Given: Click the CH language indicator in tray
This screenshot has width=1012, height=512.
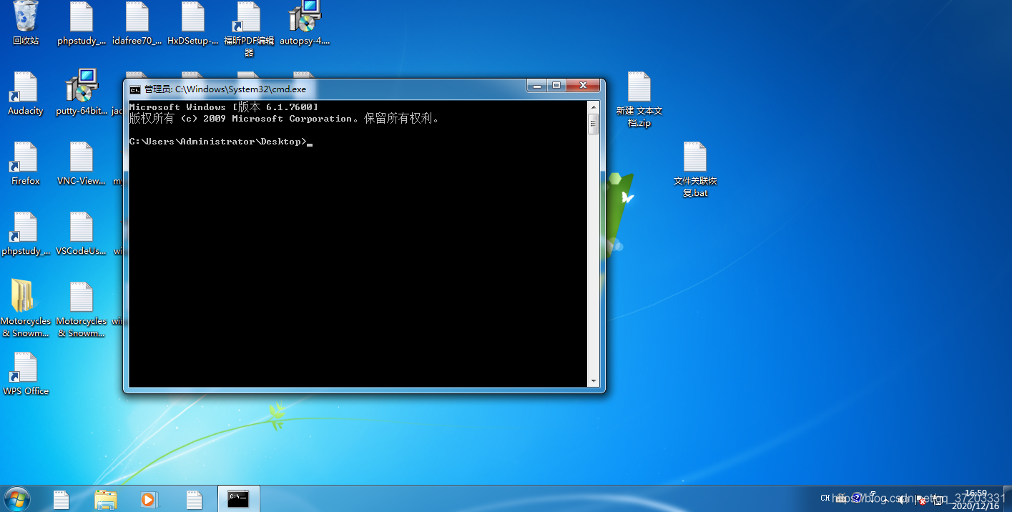Looking at the screenshot, I should coord(825,498).
